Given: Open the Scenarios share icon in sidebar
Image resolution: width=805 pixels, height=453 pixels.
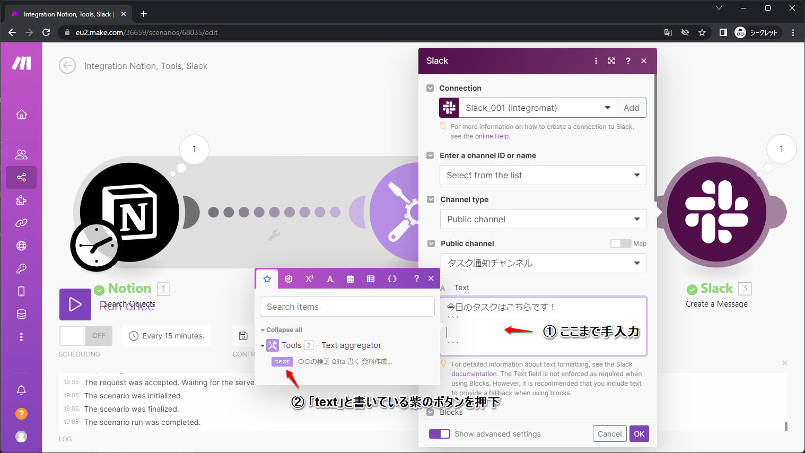Looking at the screenshot, I should click(x=21, y=177).
